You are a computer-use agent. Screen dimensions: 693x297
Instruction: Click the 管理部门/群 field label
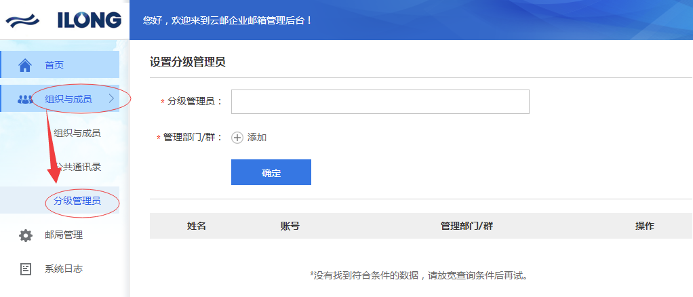coord(193,138)
